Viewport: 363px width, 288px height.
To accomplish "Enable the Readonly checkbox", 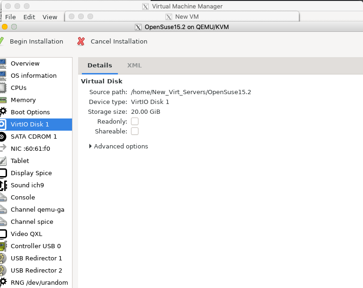I will click(x=135, y=121).
